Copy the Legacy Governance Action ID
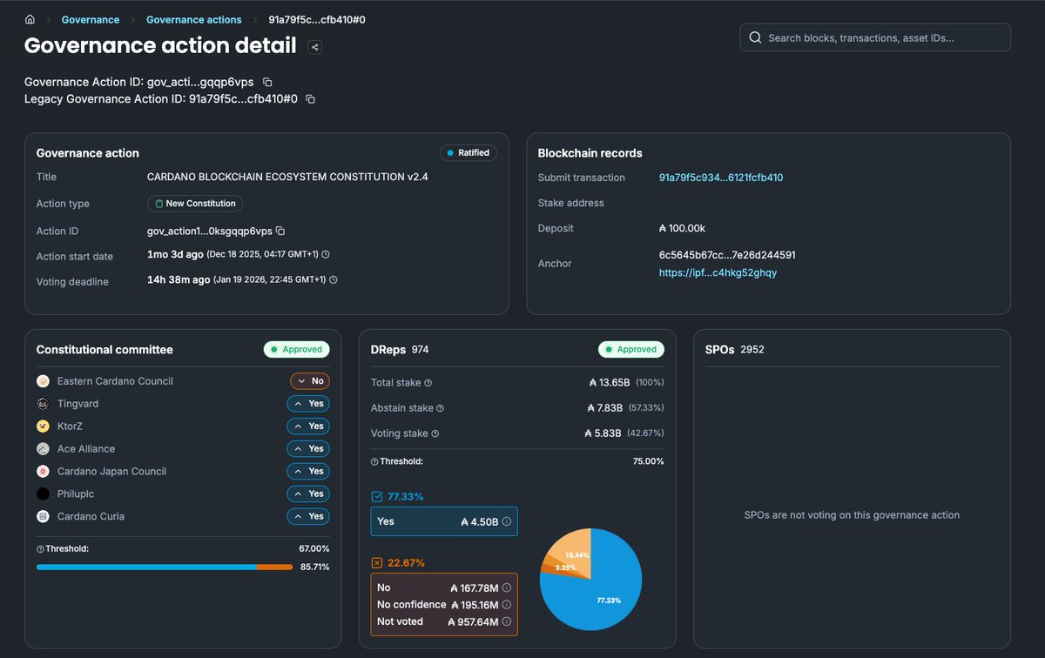 310,99
